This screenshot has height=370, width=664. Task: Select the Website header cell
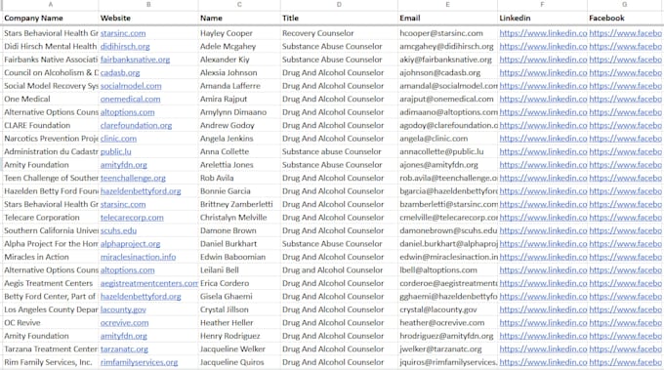click(148, 18)
